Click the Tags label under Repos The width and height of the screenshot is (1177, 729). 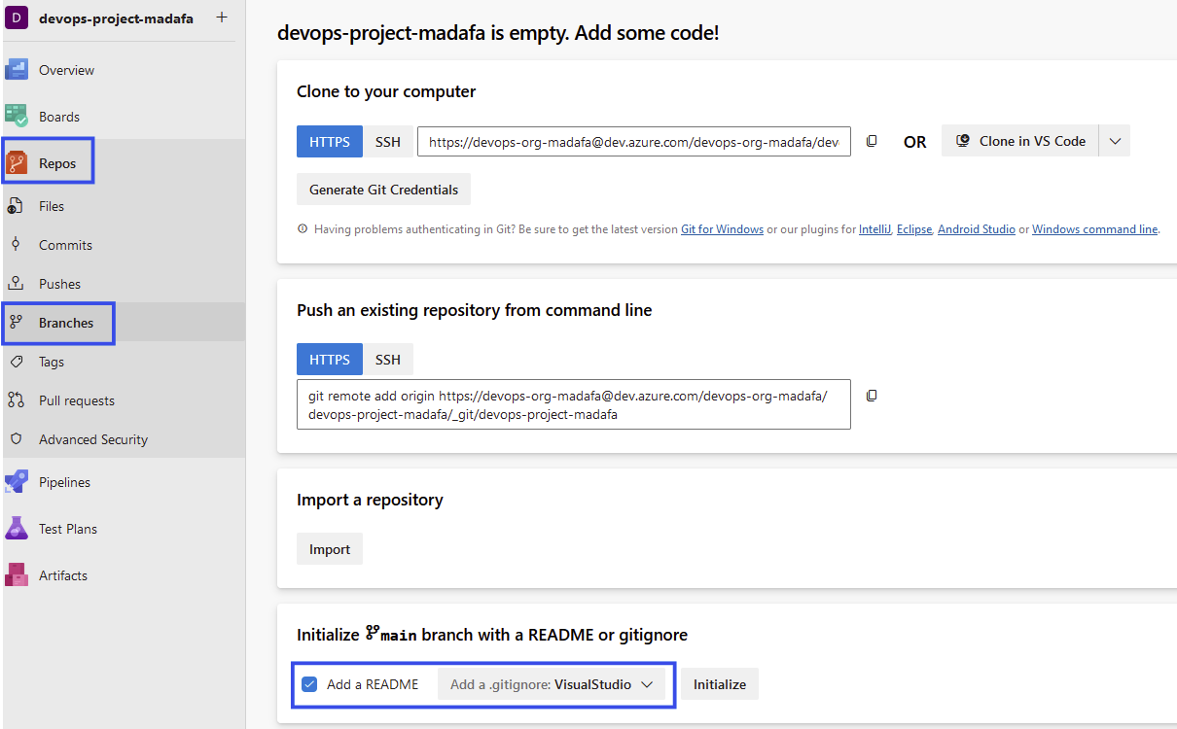coord(52,362)
